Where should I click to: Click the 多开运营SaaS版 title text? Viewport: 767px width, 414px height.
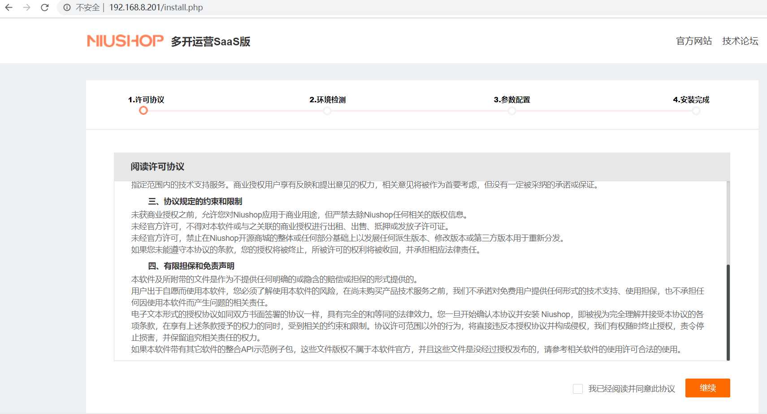[211, 42]
